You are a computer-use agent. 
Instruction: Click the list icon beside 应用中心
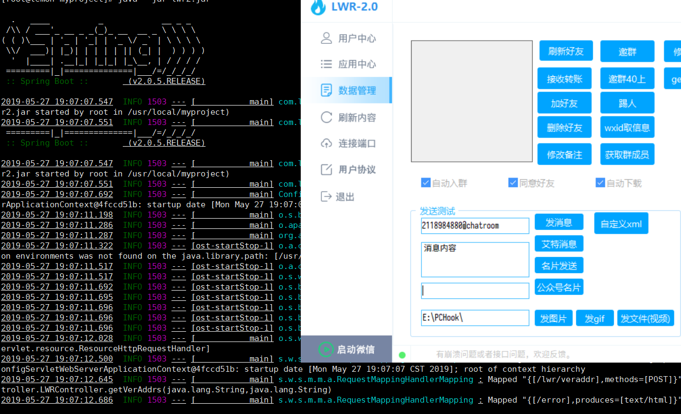(x=326, y=64)
